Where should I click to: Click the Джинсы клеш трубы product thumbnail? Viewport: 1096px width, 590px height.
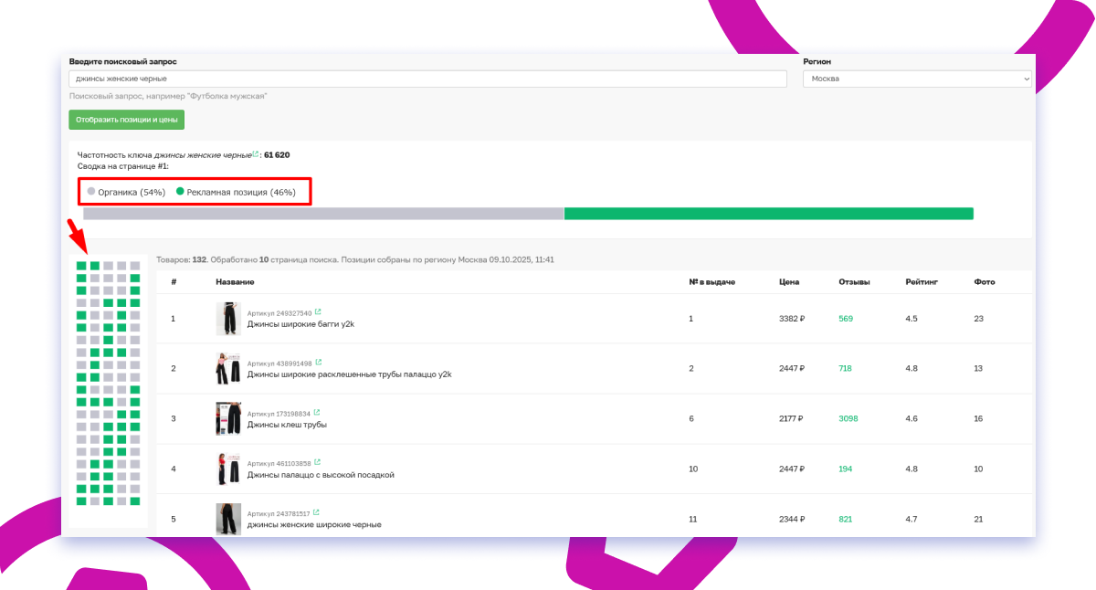tap(228, 419)
